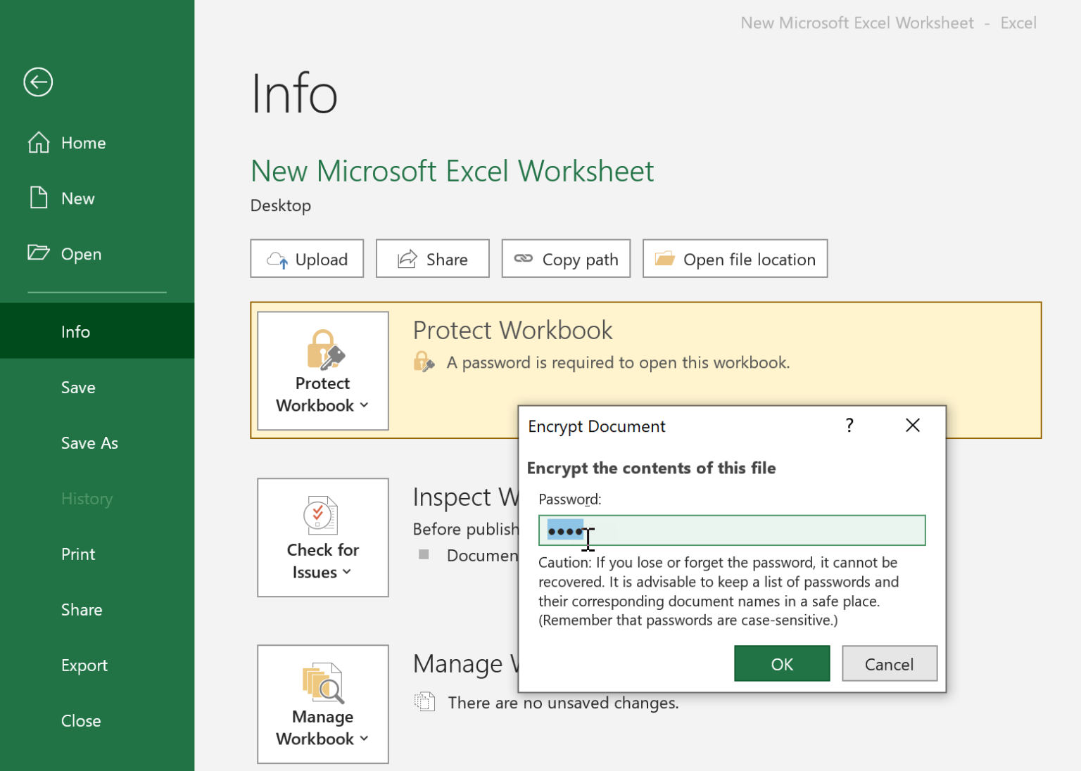Go to Home in backstage menu
Viewport: 1081px width, 771px height.
[97, 143]
